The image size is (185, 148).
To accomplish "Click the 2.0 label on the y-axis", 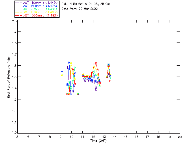I will [x=14, y=21].
